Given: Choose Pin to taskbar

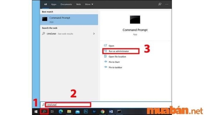Looking at the screenshot, I should (115, 67).
